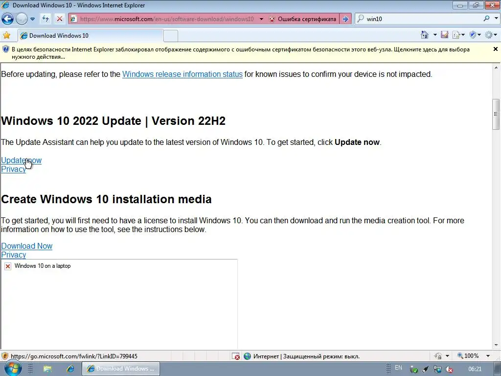This screenshot has width=501, height=376.
Task: Stop loading with the red X icon
Action: point(59,19)
